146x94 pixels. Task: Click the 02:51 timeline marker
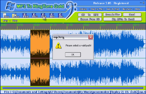pyautogui.click(x=119, y=25)
